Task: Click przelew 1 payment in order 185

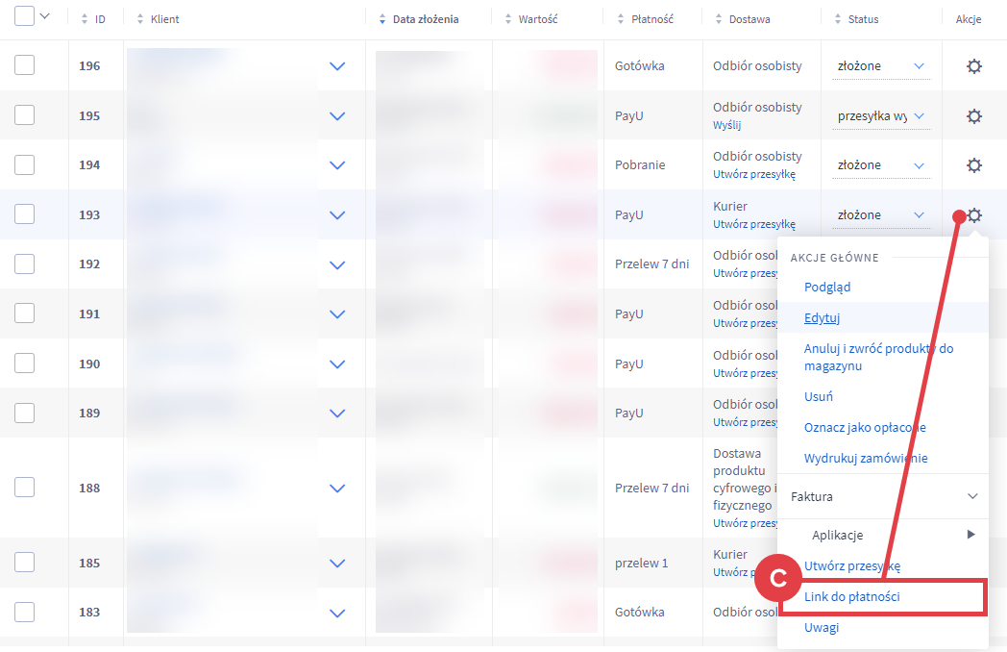Action: coord(641,564)
